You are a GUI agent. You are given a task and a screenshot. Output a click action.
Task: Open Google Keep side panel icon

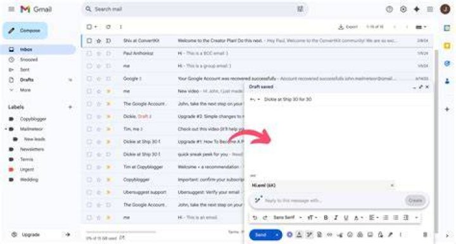(447, 46)
